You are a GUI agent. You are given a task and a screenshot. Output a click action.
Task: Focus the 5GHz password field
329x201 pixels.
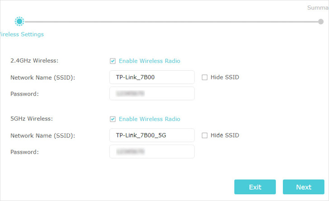pyautogui.click(x=152, y=151)
